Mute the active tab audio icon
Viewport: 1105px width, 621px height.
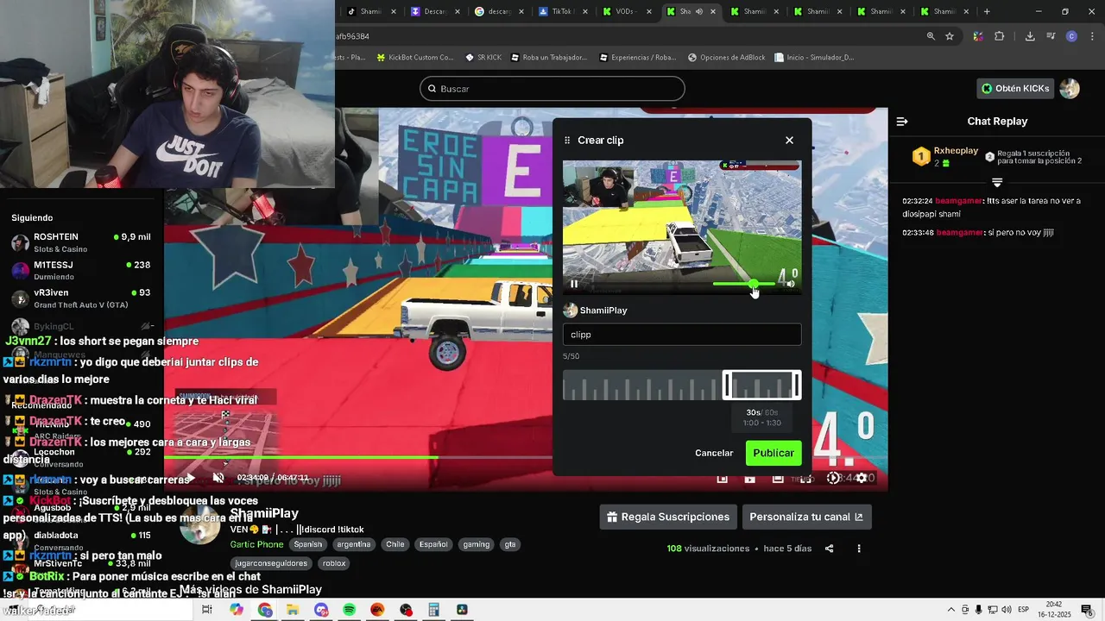[698, 11]
